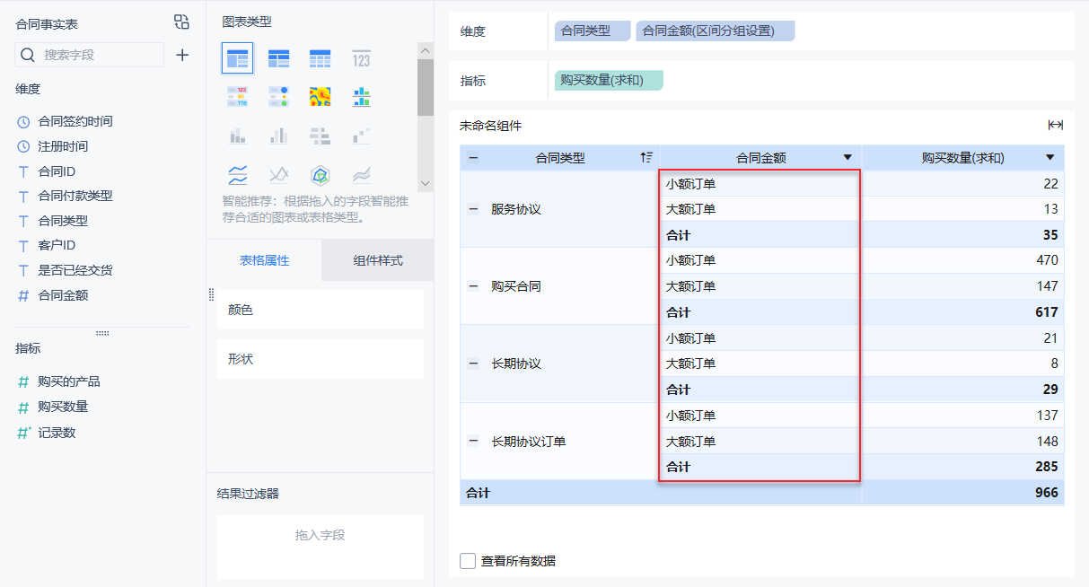Select the 注册时间 dimension field

[x=63, y=146]
